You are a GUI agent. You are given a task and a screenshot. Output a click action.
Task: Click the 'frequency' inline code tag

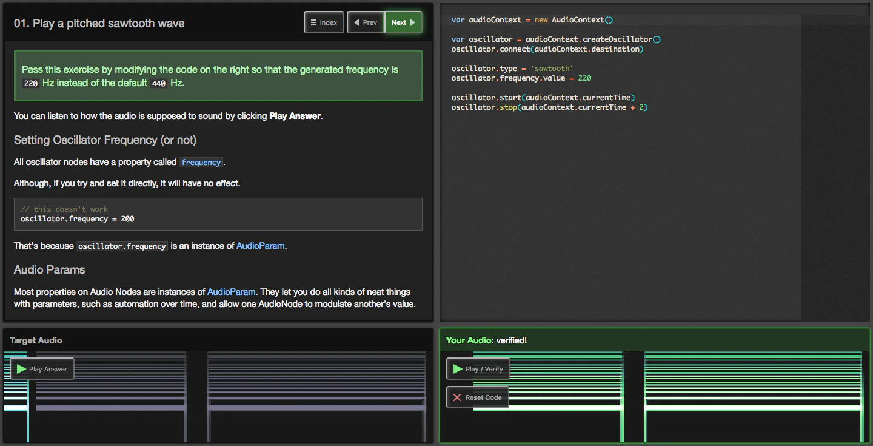(201, 162)
